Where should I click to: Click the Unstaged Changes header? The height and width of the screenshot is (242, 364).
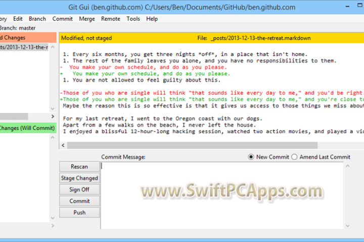point(28,37)
